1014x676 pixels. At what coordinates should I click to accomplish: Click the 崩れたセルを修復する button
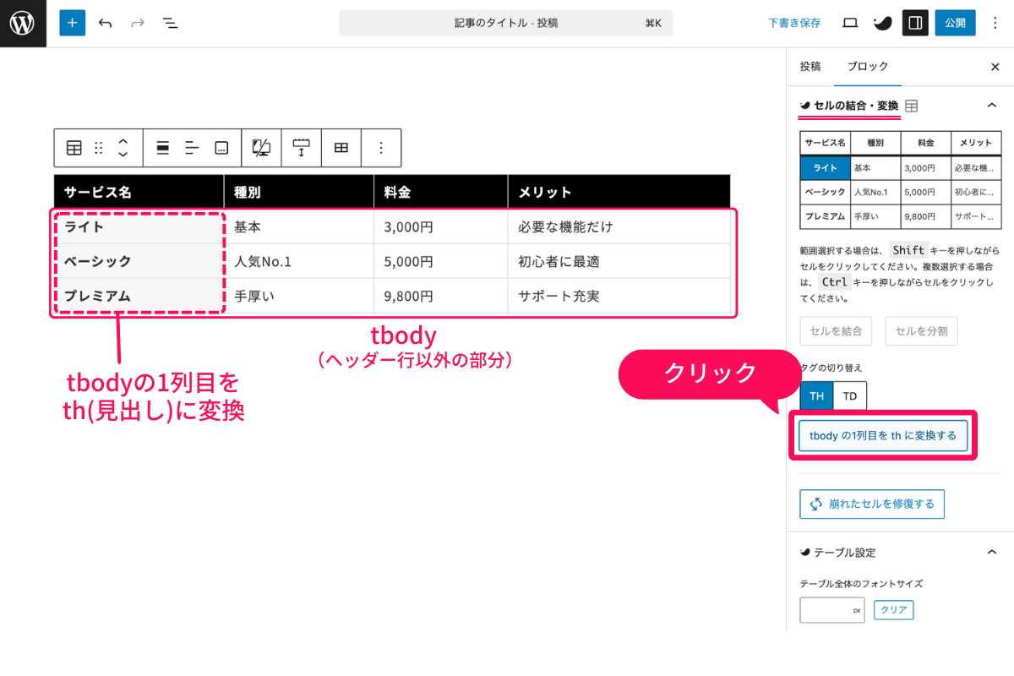point(871,504)
